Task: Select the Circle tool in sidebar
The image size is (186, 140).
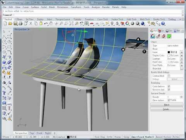Action: 4,42
